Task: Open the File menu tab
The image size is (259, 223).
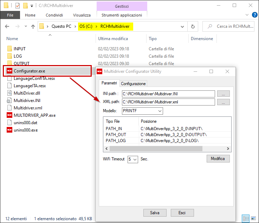Action: tap(10, 15)
